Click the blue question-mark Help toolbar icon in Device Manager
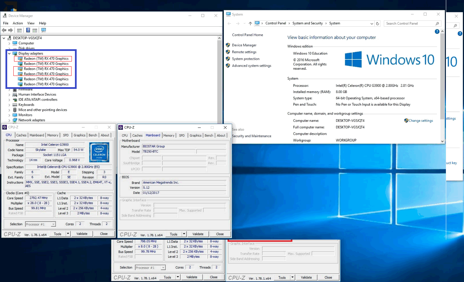Screen dimensions: 464x282 pos(28,30)
